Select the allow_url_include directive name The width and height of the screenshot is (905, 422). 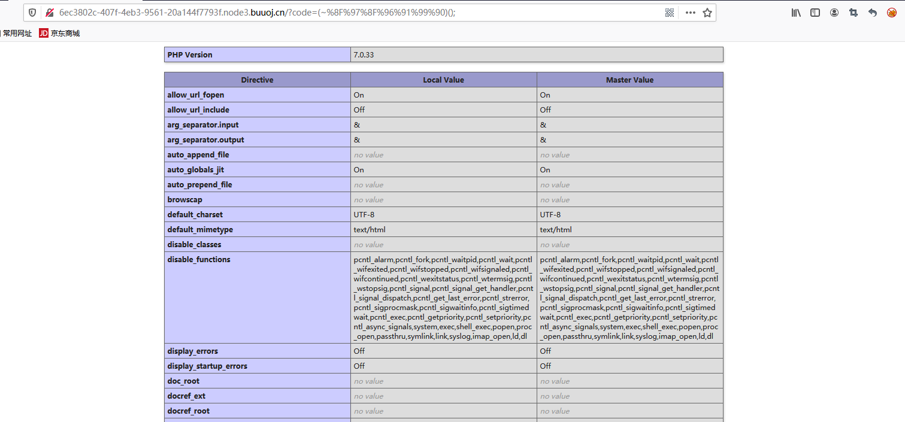pos(198,110)
